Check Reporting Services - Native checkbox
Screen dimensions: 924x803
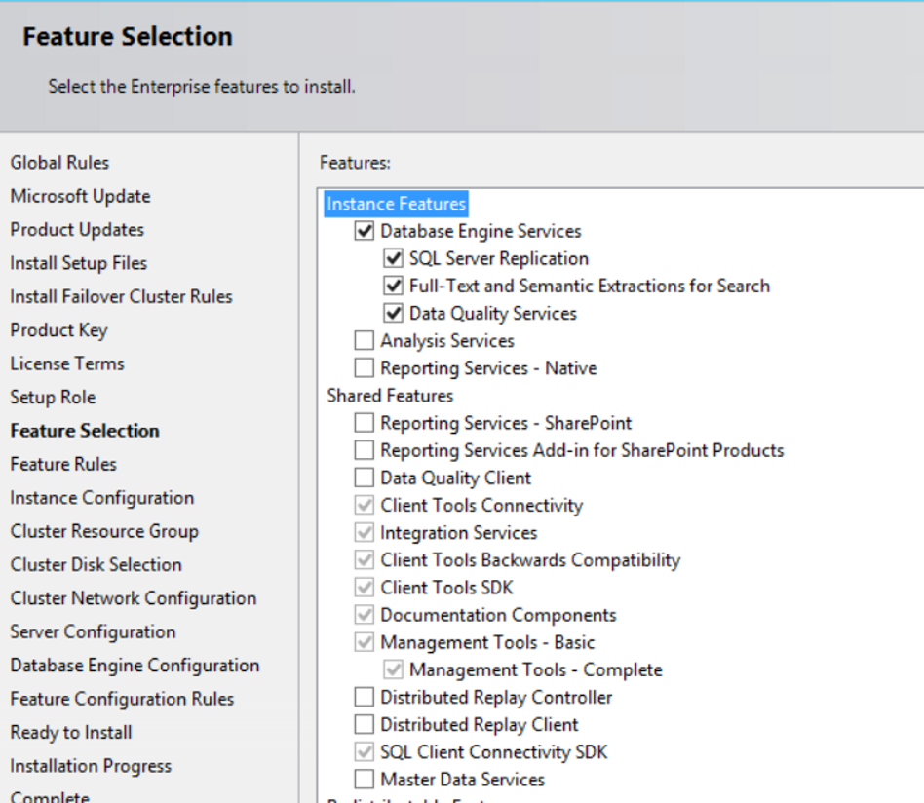pos(365,367)
